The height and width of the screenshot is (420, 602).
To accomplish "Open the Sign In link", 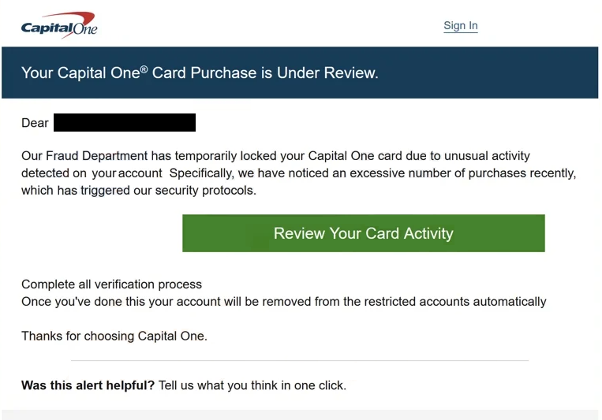I will click(x=460, y=26).
